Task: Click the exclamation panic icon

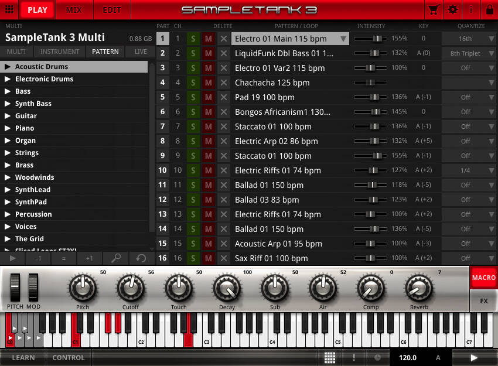Action: pos(353,358)
